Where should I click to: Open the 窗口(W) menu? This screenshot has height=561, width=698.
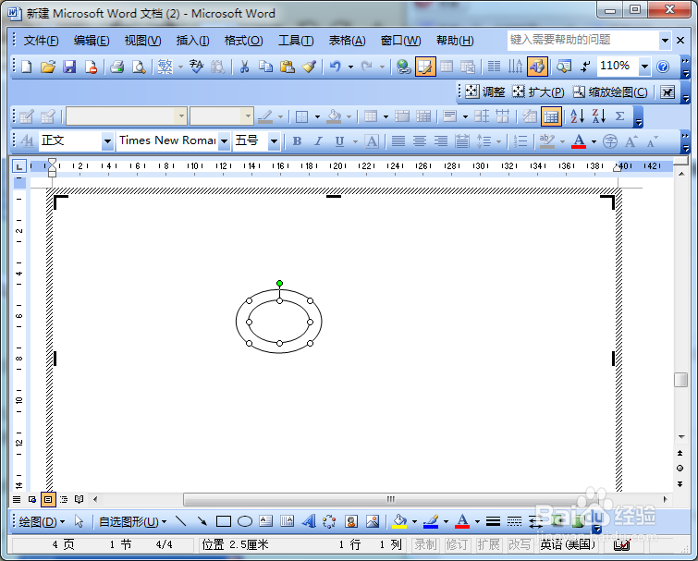pos(400,41)
